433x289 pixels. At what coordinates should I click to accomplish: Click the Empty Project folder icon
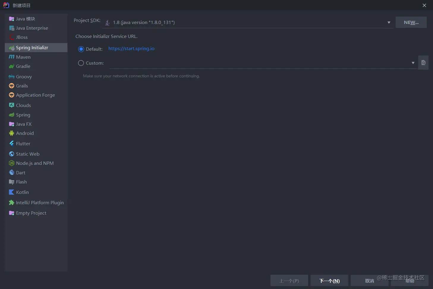[x=12, y=213]
